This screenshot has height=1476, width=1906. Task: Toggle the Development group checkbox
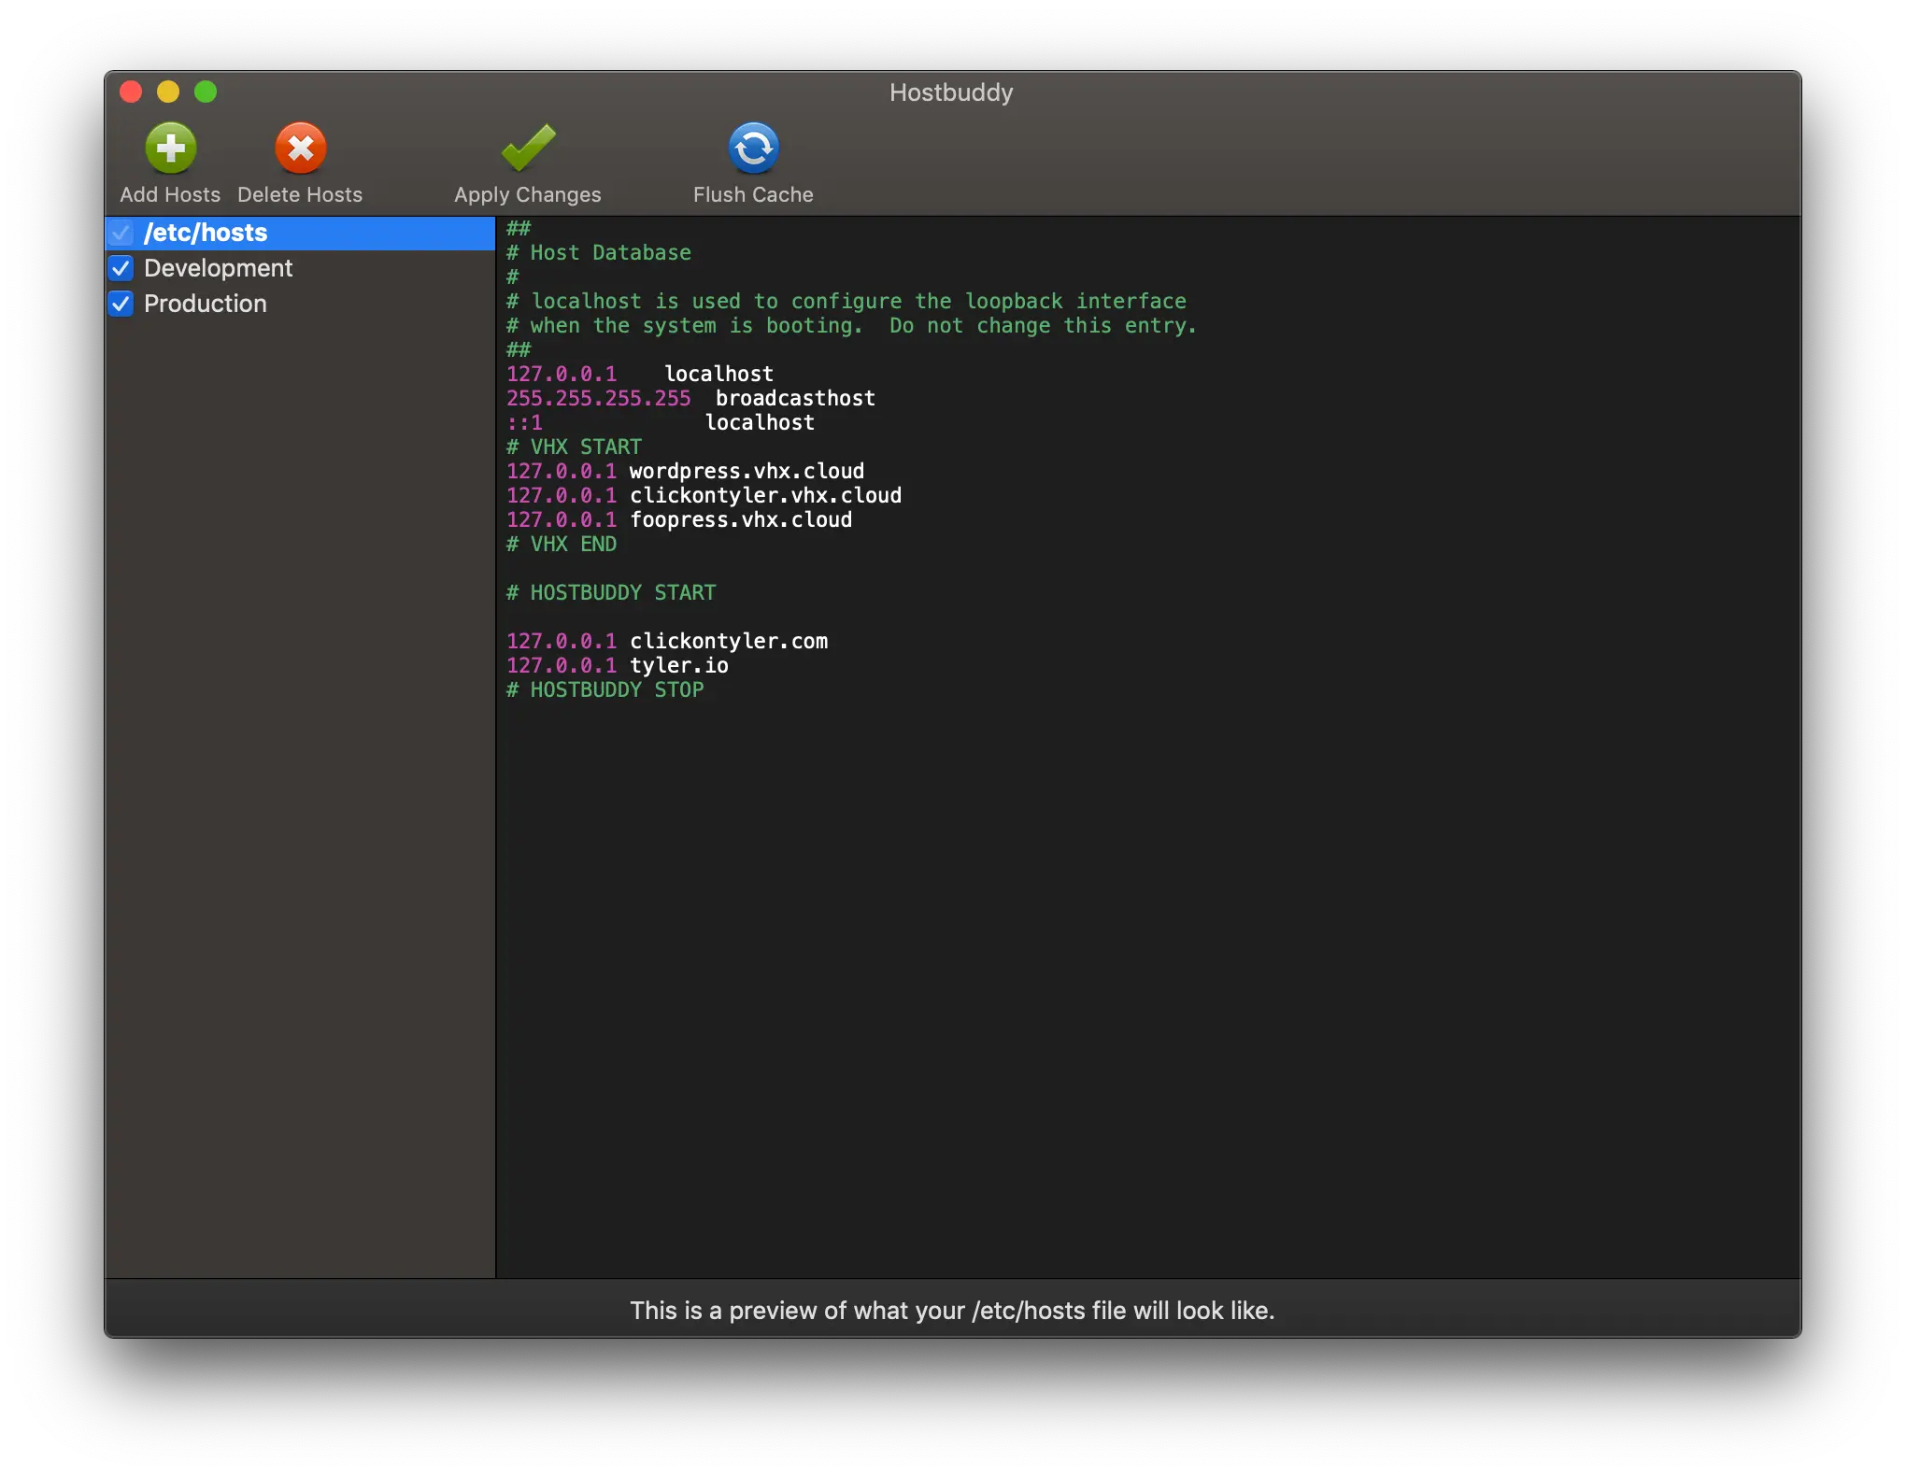tap(122, 266)
